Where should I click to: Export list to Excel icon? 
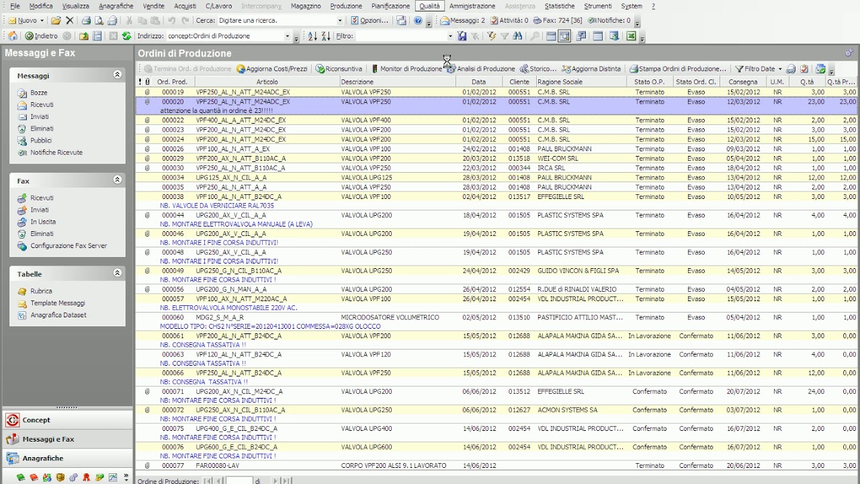coord(631,36)
